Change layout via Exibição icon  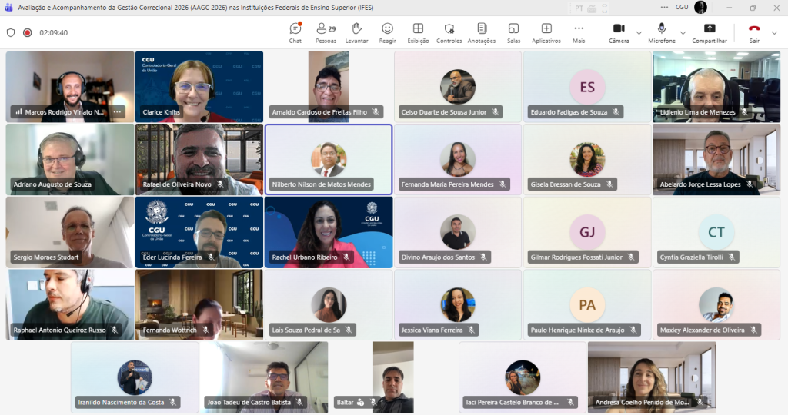click(x=418, y=32)
